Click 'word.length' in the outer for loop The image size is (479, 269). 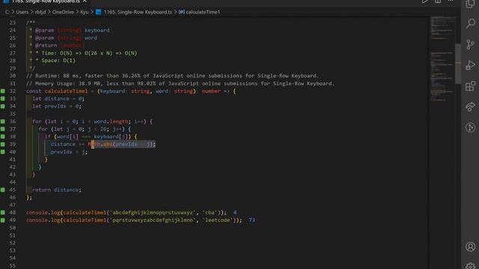(111, 121)
